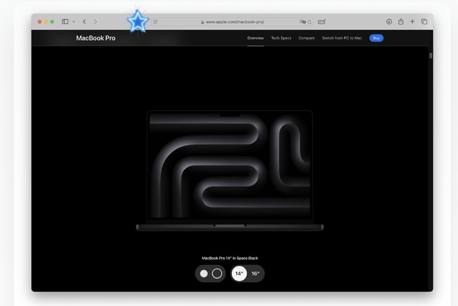
Task: Click the apple.com/macbook-pro address field
Action: [x=235, y=22]
